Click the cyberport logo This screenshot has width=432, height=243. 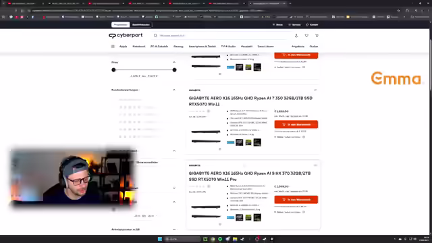click(x=126, y=36)
